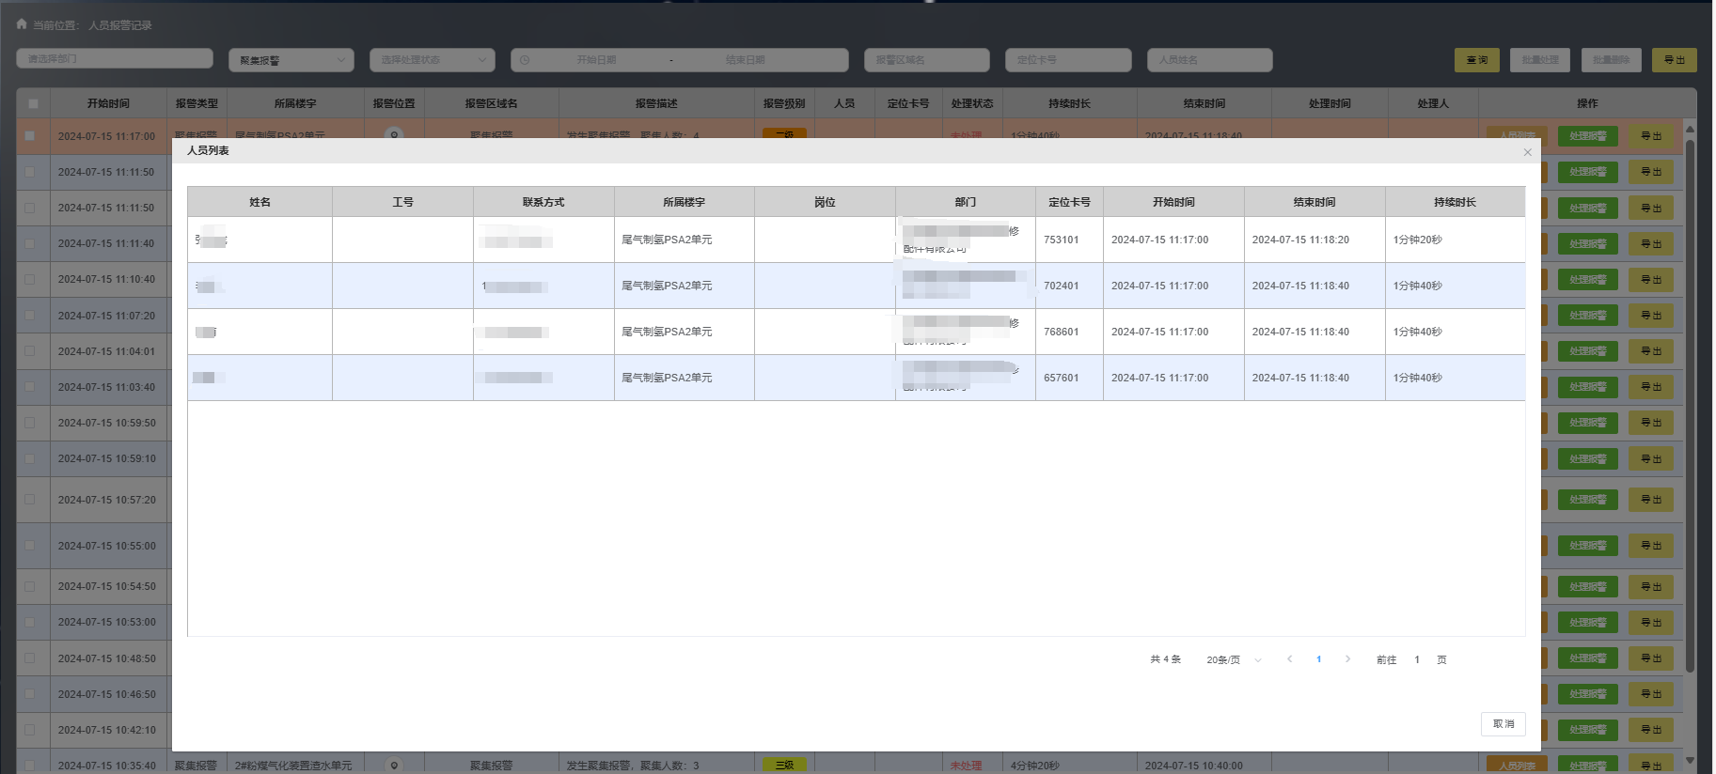
Task: Tick the checkbox for the 10:59:50 row
Action: 30,423
